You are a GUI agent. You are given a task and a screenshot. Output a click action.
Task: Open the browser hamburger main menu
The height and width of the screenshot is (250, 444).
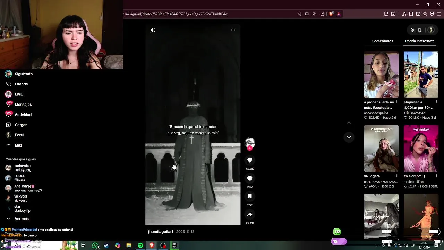coord(439,14)
